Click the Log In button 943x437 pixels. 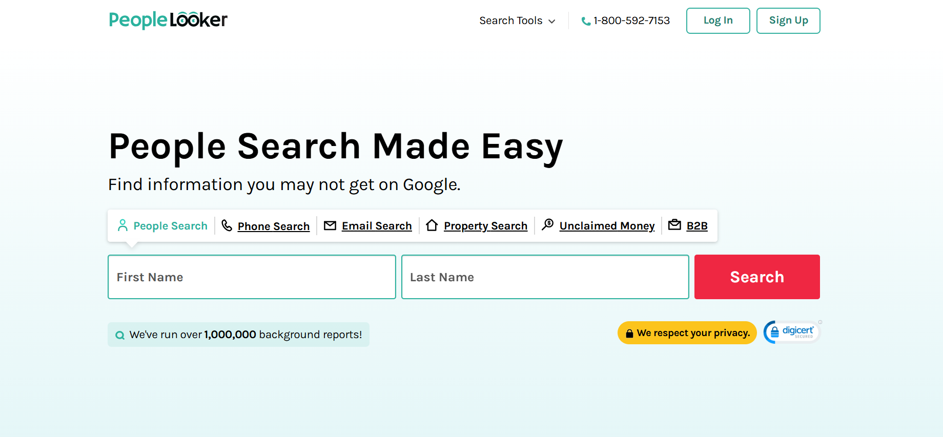(x=717, y=20)
